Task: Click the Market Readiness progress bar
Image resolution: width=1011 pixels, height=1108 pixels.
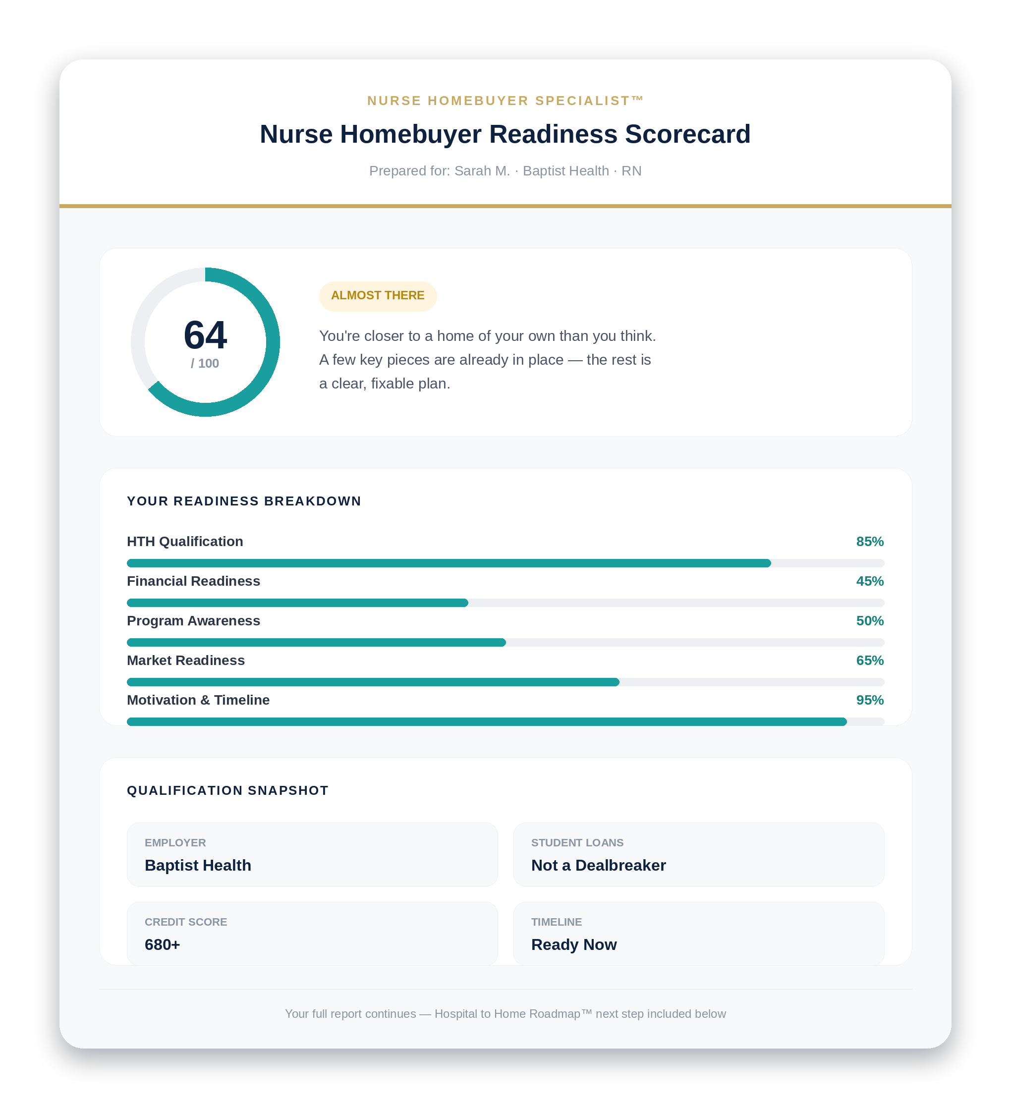Action: 505,681
